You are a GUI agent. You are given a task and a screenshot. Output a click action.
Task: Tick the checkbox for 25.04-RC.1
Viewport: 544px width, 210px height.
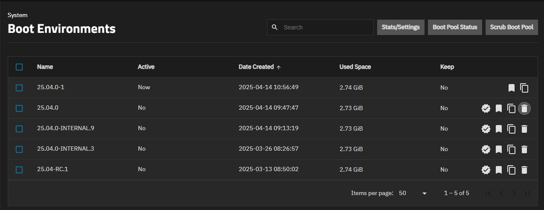click(x=19, y=170)
